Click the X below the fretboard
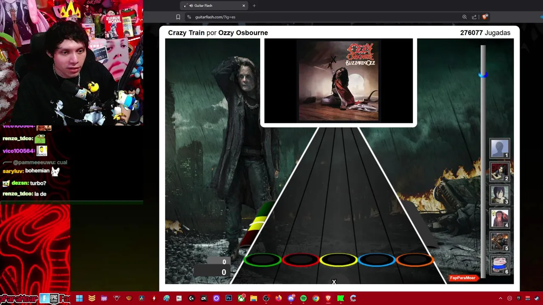The width and height of the screenshot is (543, 305). (334, 282)
